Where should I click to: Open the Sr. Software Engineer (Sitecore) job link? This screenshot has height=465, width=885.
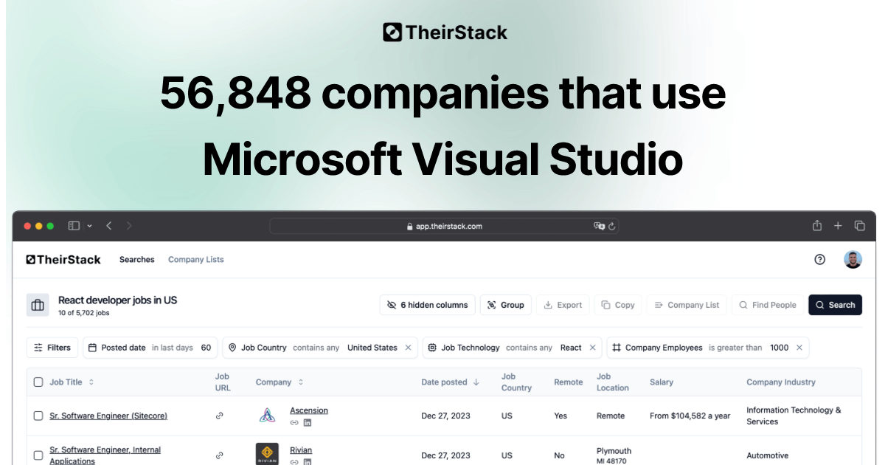coord(108,416)
